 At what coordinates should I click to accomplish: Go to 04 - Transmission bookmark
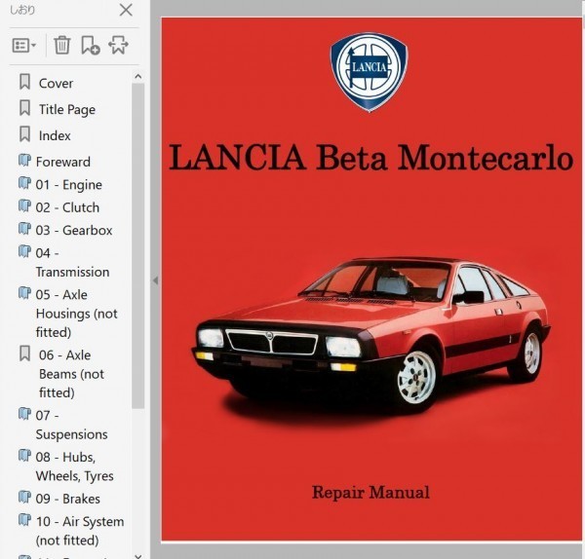click(x=72, y=262)
